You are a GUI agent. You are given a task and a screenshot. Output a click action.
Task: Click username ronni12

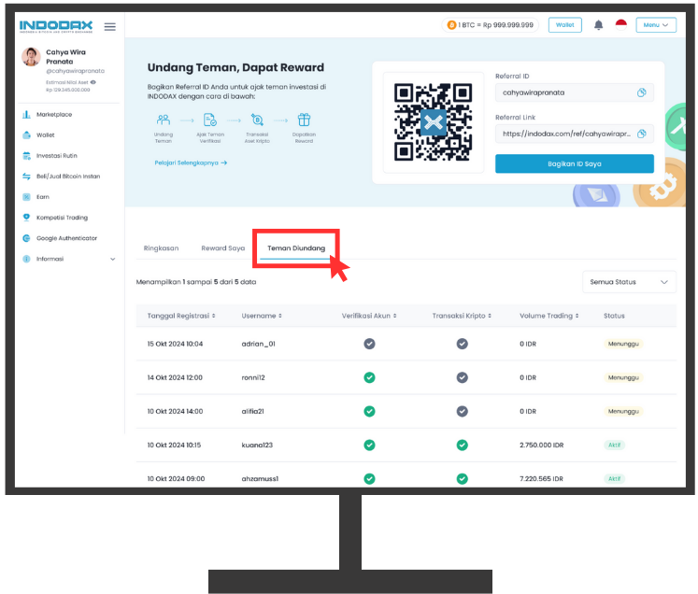tap(253, 377)
